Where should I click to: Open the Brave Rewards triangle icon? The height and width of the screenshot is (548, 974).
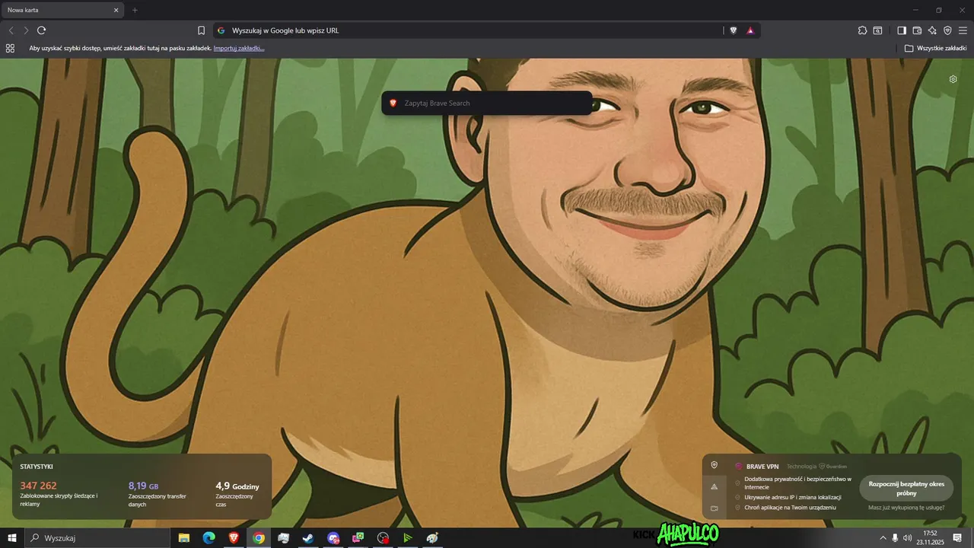750,30
